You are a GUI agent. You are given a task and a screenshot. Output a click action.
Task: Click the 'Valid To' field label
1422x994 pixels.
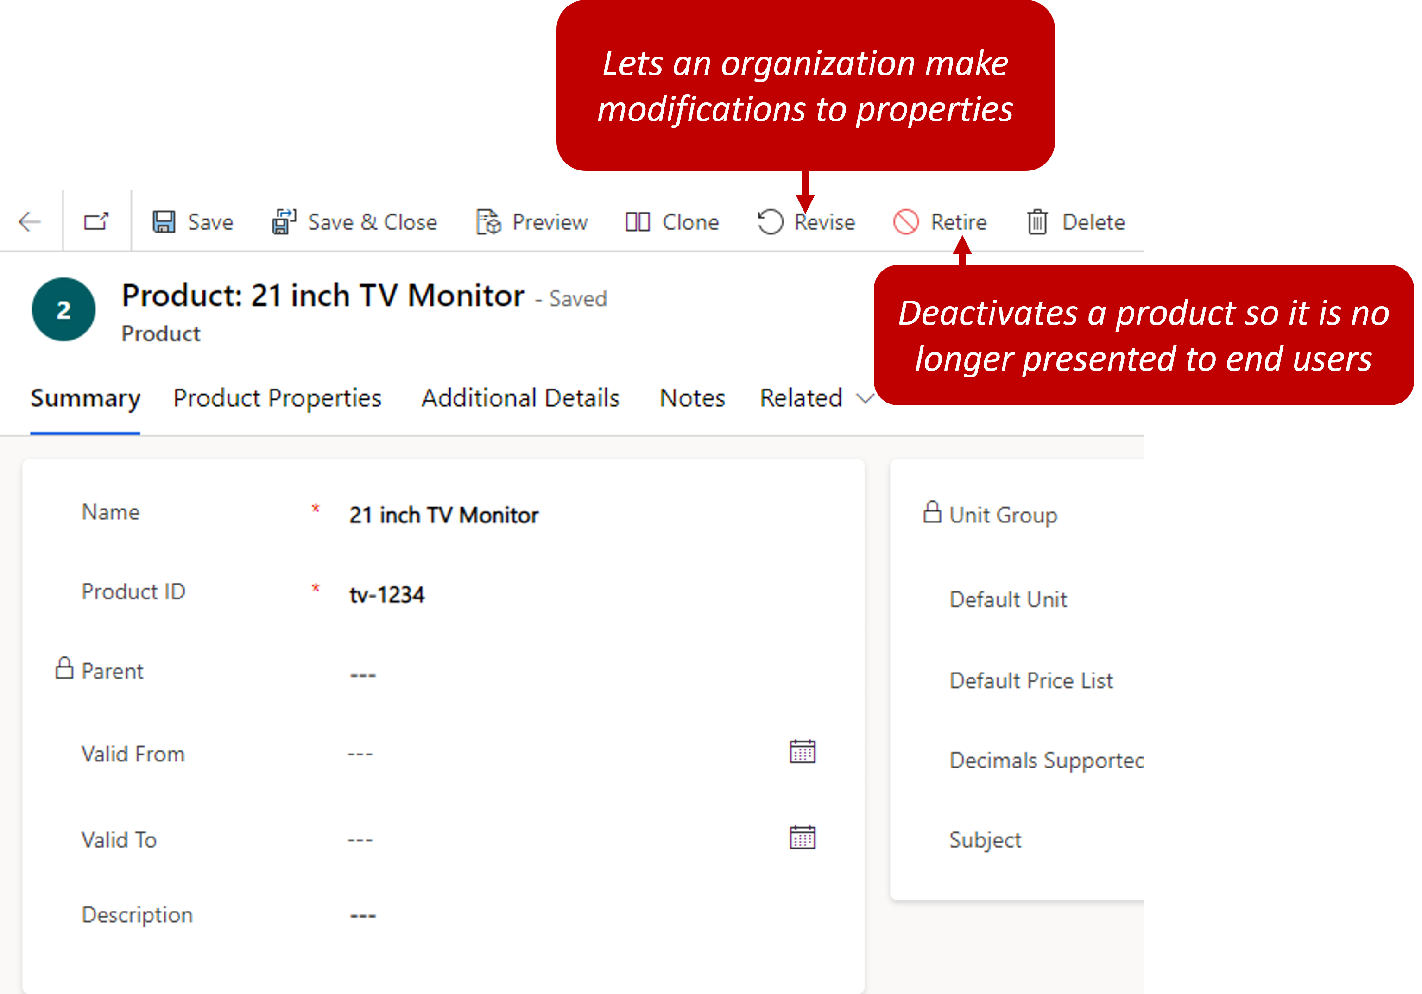(119, 840)
